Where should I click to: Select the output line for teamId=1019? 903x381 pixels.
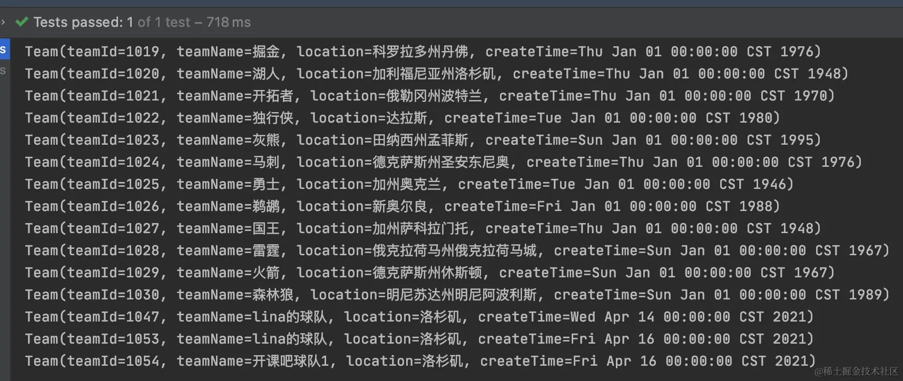click(423, 52)
